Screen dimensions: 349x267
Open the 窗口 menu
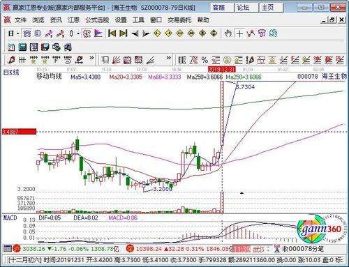[156, 20]
